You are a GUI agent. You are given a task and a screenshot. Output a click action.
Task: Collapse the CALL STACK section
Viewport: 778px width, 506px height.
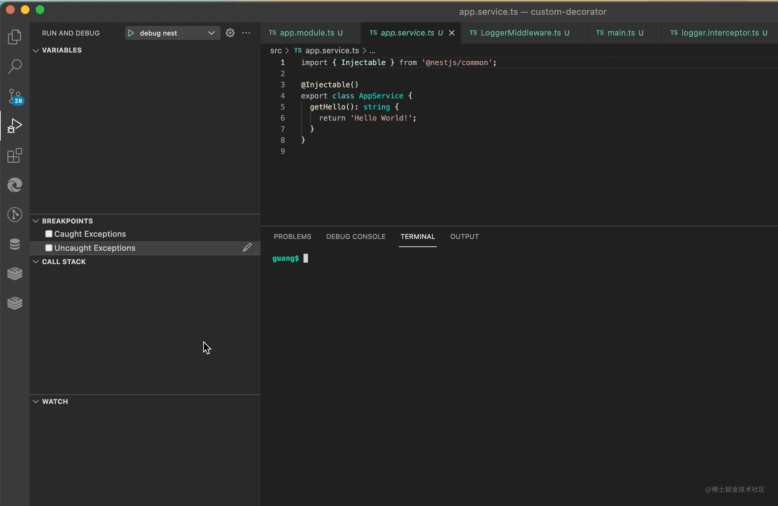point(36,262)
